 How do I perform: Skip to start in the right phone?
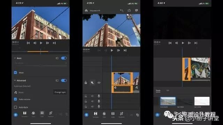pos(170,43)
